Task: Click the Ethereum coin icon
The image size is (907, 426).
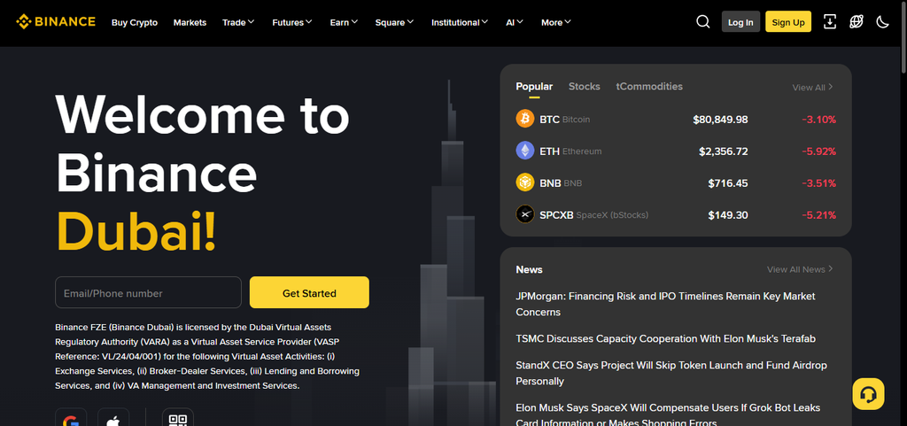Action: tap(524, 151)
